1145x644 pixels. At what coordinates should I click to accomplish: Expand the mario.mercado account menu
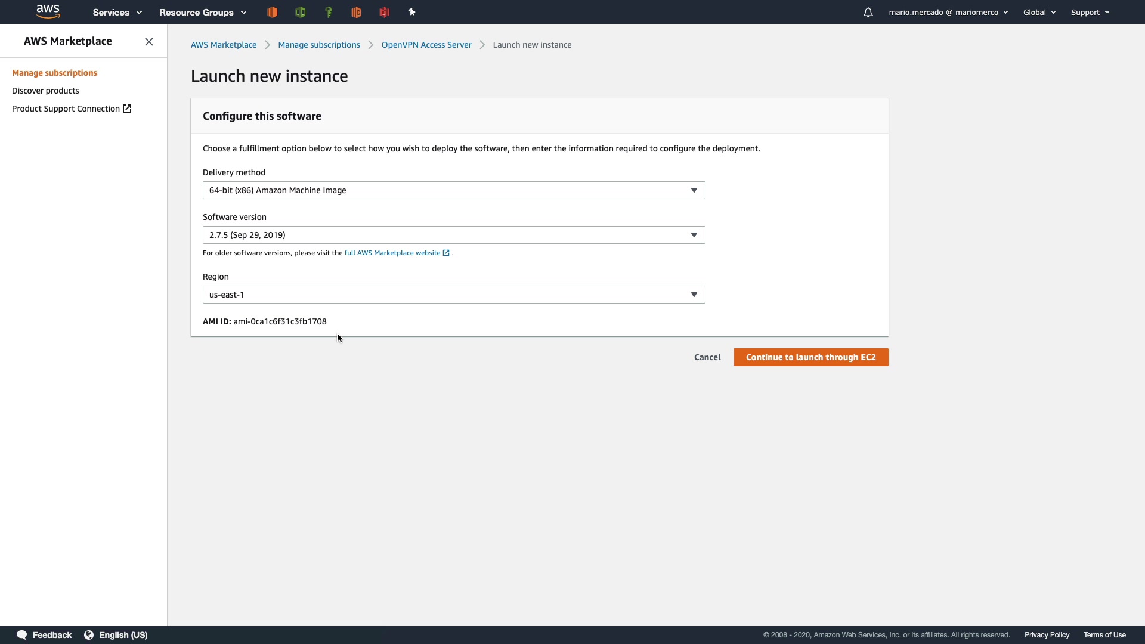pos(948,13)
